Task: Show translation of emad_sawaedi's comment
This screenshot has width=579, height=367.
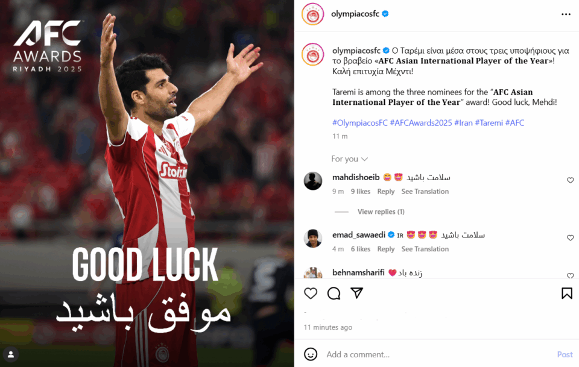Action: click(425, 249)
